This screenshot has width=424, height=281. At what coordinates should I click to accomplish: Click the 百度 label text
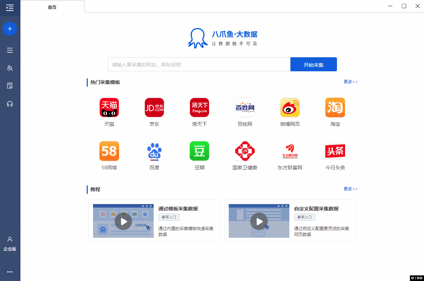(154, 168)
